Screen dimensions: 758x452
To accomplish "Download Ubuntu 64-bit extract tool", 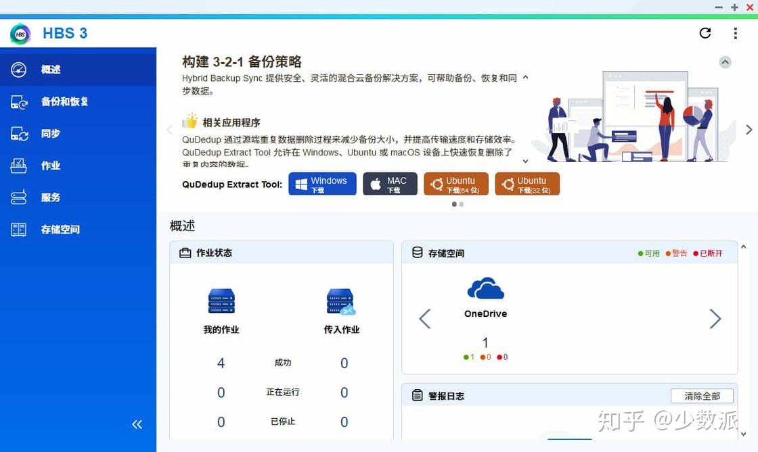I will (456, 184).
